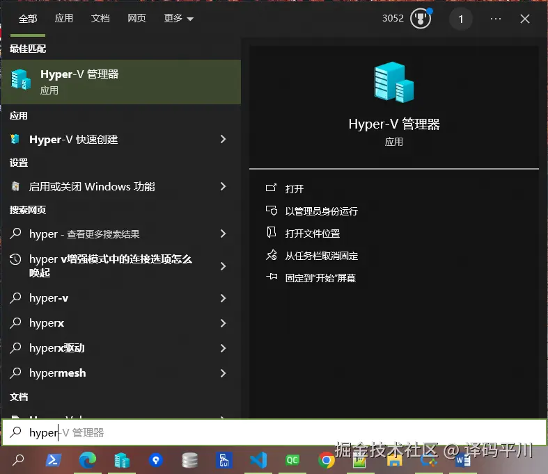
Task: Open Visual Studio Code from the taskbar
Action: click(x=258, y=460)
